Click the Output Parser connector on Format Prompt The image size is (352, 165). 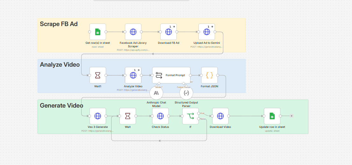point(183,83)
